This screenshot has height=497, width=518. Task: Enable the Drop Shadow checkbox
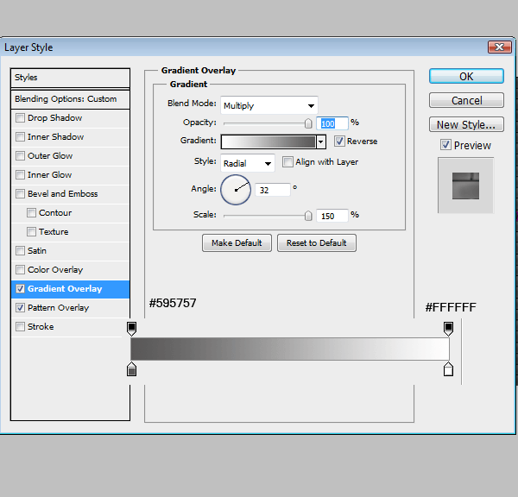coord(20,118)
